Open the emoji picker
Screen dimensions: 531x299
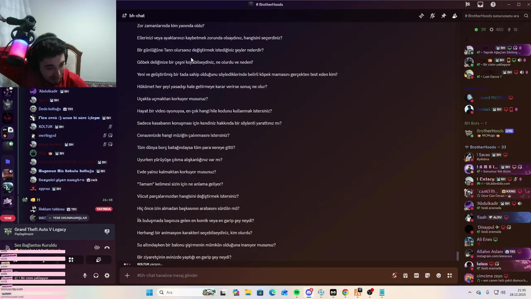tap(438, 275)
